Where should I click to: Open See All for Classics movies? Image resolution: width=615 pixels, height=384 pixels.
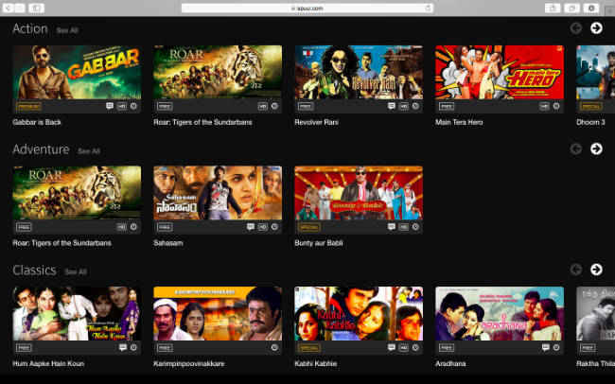76,271
